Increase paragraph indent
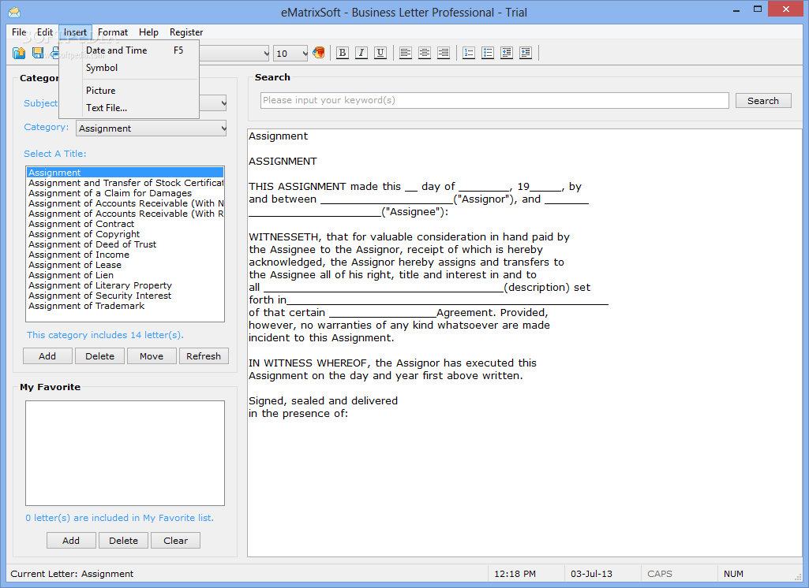 [x=526, y=53]
